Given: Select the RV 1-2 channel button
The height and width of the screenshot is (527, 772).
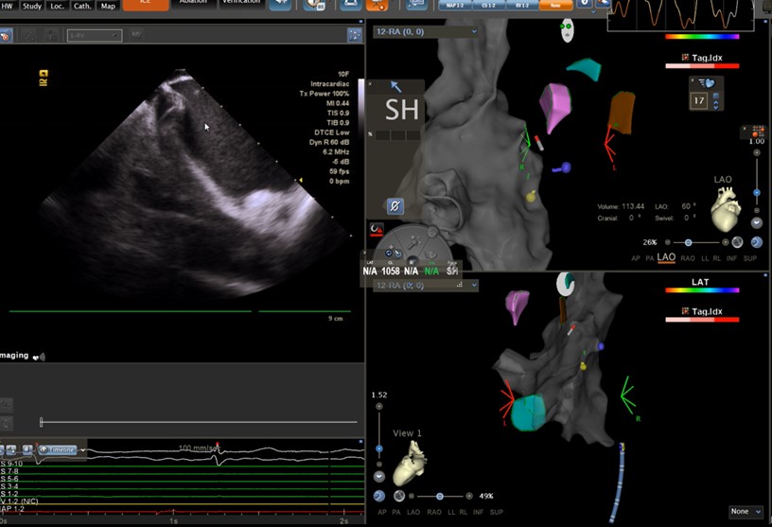Looking at the screenshot, I should [522, 5].
